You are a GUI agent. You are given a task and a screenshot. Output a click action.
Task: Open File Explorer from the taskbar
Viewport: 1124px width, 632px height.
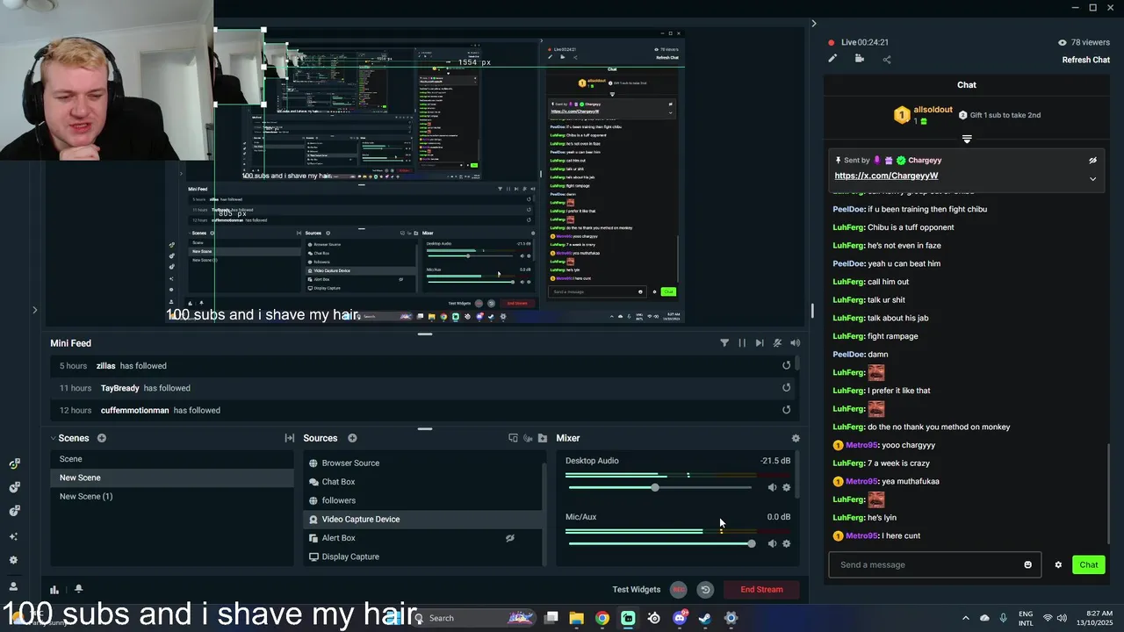(x=576, y=618)
